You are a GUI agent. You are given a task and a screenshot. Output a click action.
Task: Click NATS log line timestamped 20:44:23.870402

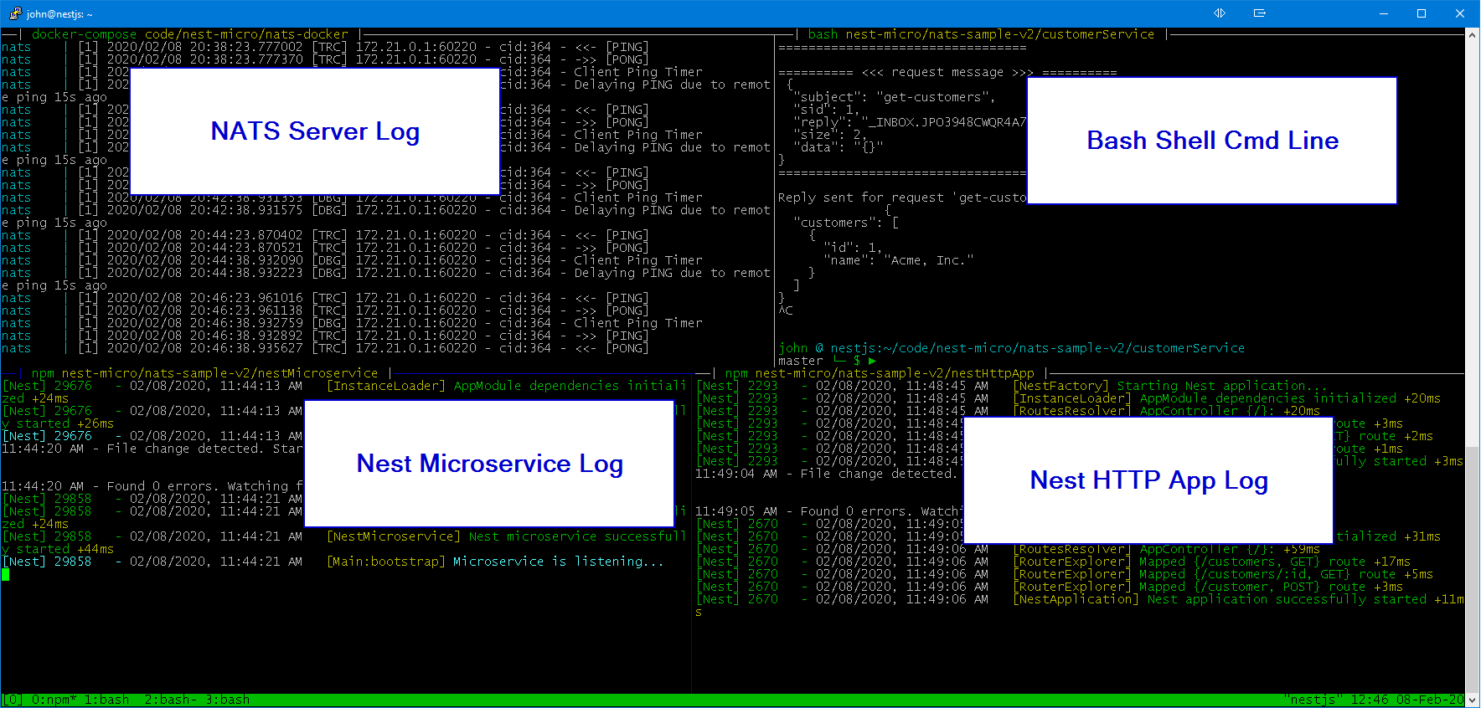[x=325, y=235]
